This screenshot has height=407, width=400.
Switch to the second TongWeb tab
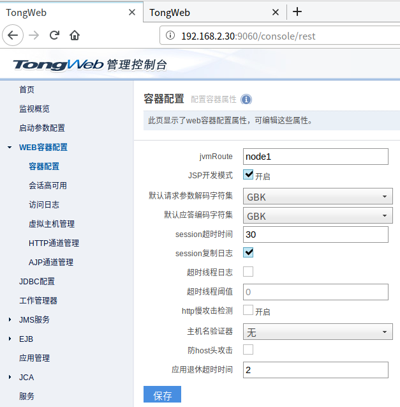point(215,12)
